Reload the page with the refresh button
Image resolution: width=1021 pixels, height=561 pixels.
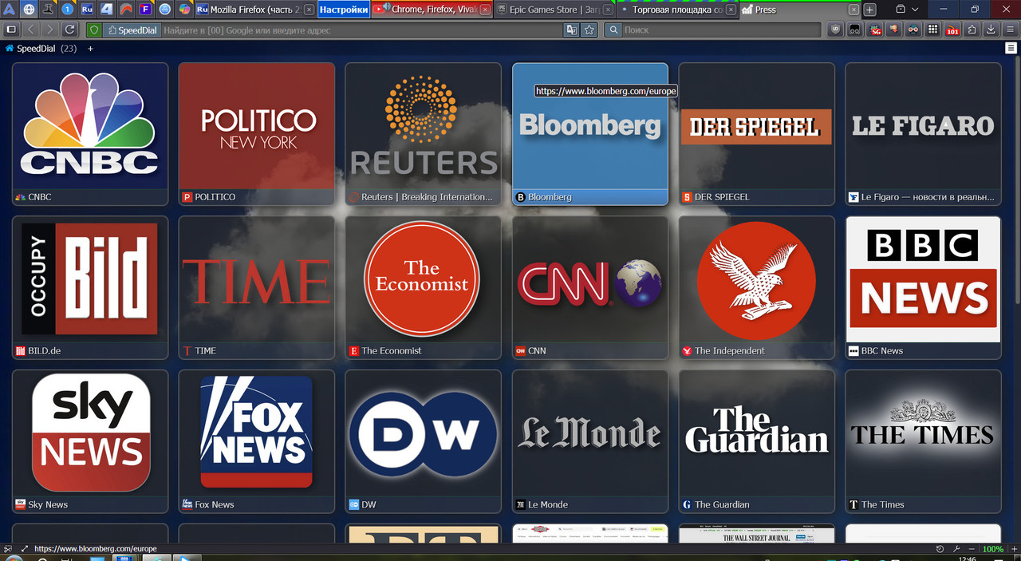pyautogui.click(x=70, y=30)
